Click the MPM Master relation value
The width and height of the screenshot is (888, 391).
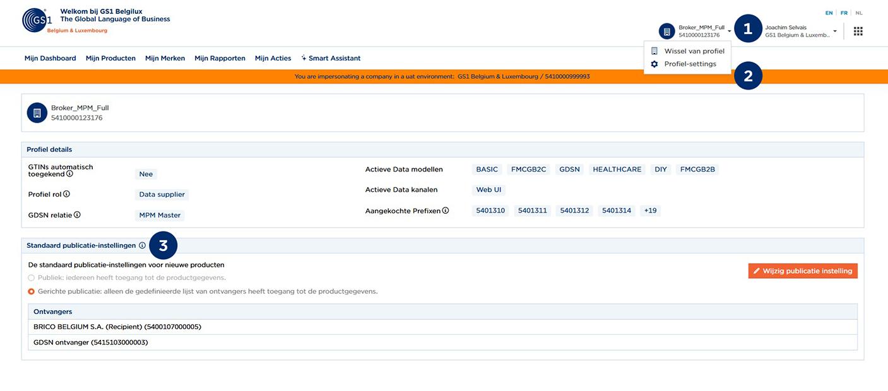click(160, 216)
